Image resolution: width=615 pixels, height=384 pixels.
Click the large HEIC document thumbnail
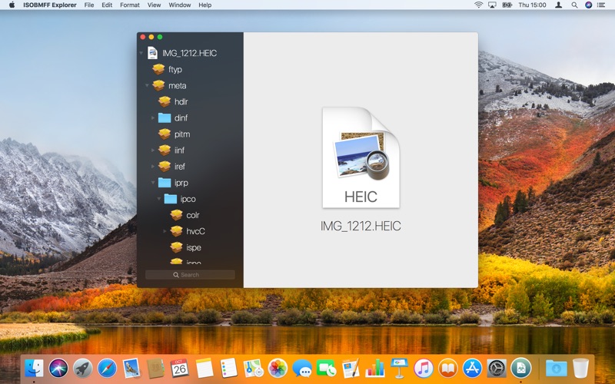361,157
